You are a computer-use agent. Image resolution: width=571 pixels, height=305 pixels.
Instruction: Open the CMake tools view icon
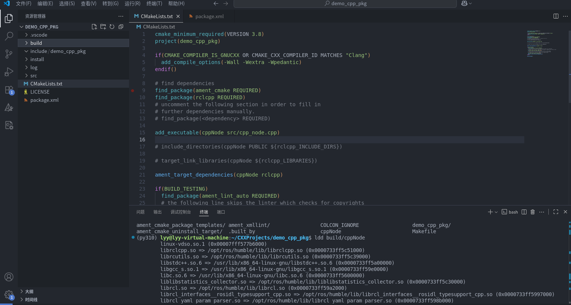[x=9, y=107]
